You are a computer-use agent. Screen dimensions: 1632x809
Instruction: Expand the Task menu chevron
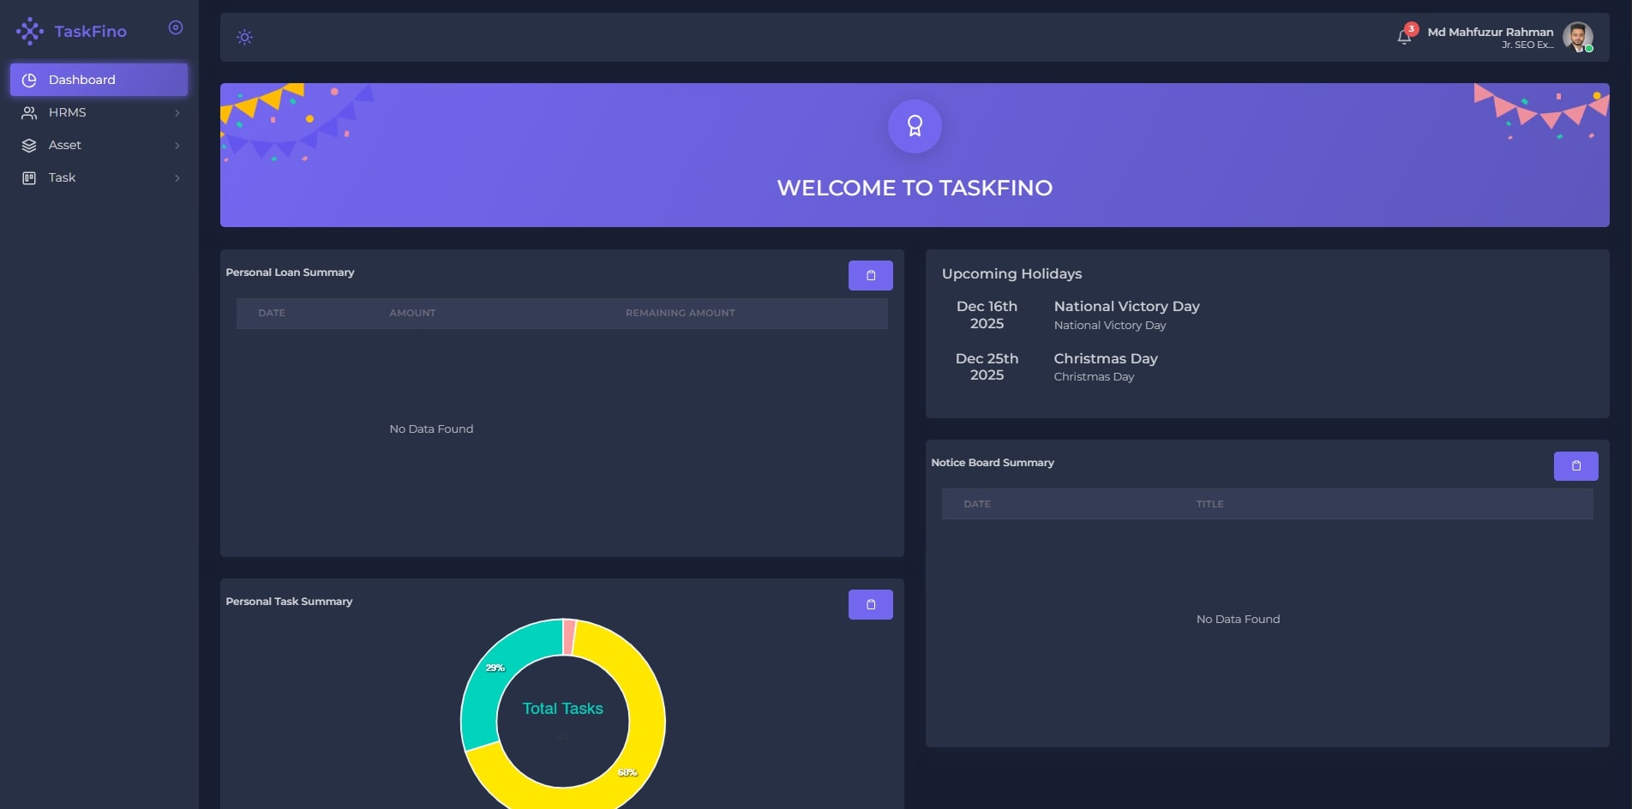pos(177,177)
